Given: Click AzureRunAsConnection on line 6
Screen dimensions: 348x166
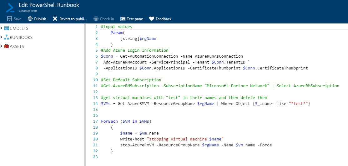Looking at the screenshot, I should (x=219, y=56).
